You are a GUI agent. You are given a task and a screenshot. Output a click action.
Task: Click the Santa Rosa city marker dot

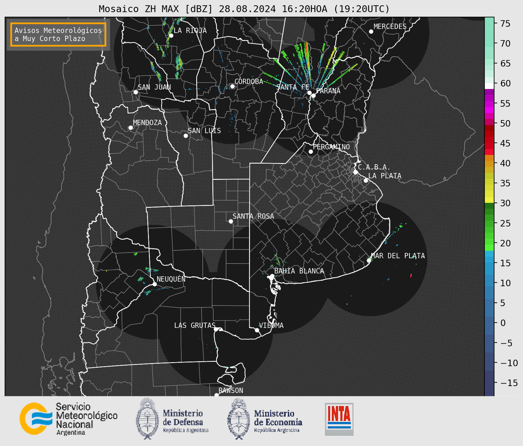pos(231,221)
